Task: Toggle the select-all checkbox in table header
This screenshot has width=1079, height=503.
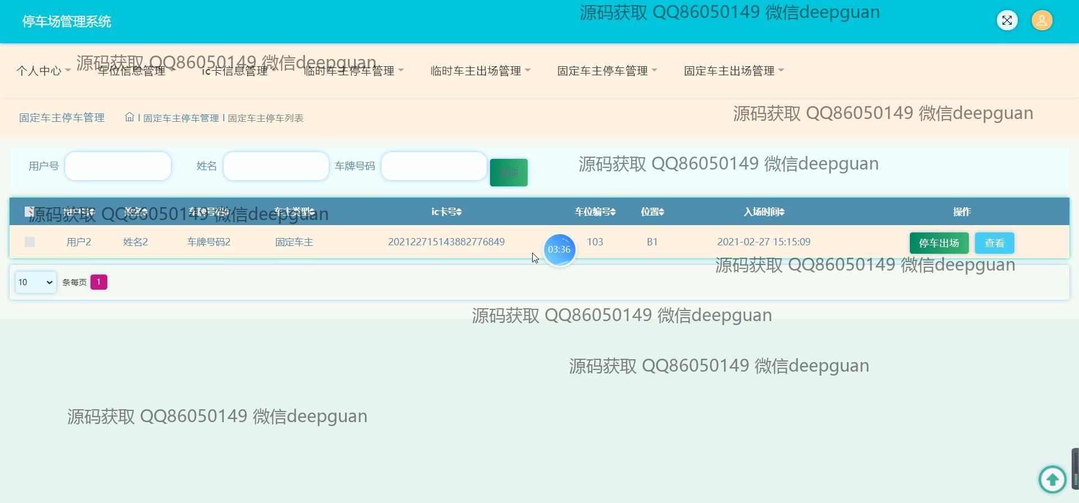Action: 30,212
